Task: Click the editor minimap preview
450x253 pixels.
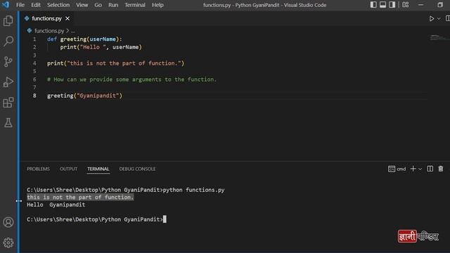Action: (439, 37)
